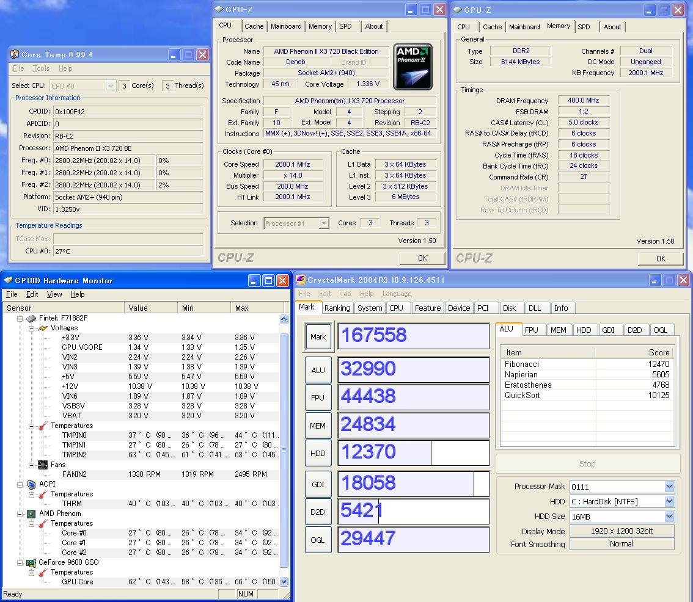Open the HDD drive selection dropdown
693x602 pixels.
point(669,501)
